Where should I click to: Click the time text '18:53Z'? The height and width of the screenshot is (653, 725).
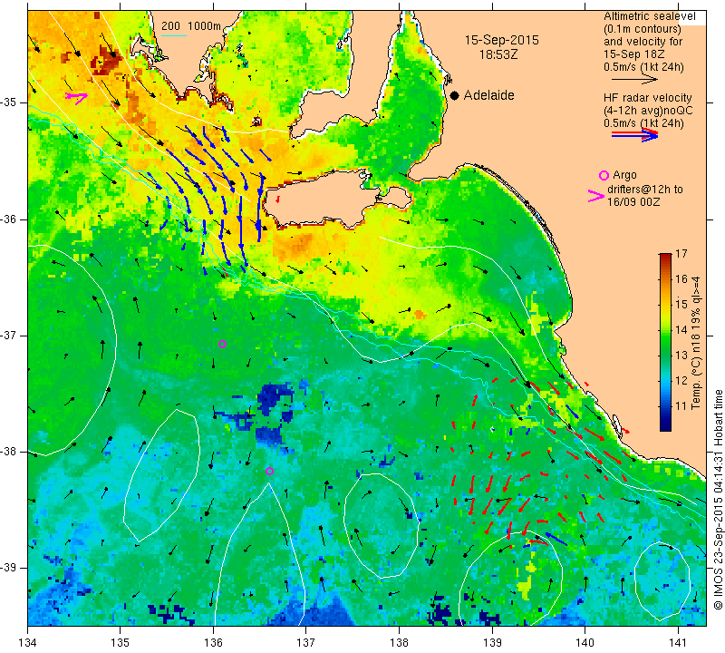click(498, 54)
